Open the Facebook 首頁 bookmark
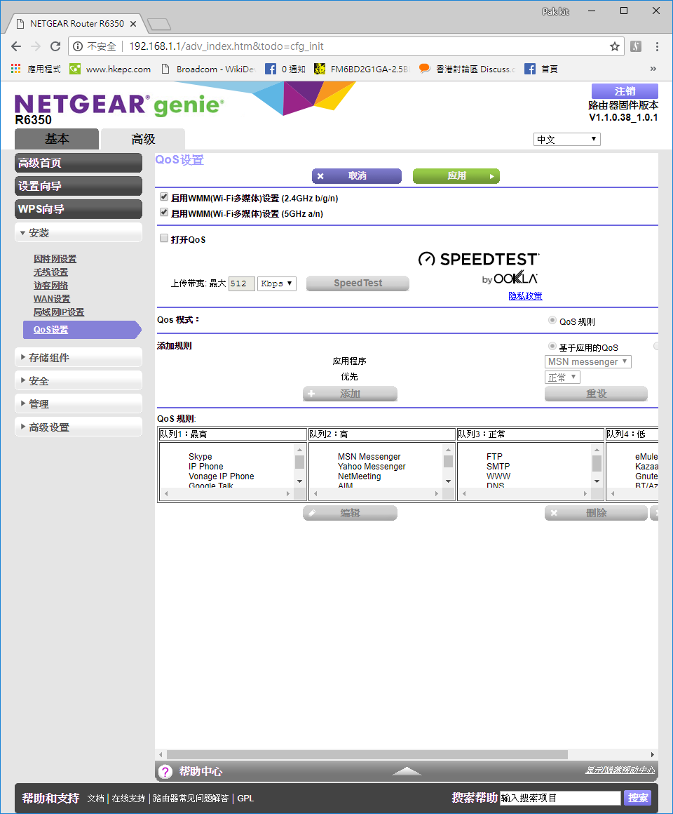This screenshot has height=814, width=673. click(541, 69)
